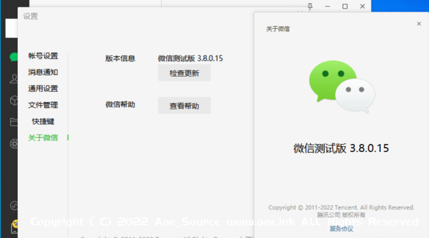
Task: Switch to 快捷键 settings section
Action: (43, 121)
